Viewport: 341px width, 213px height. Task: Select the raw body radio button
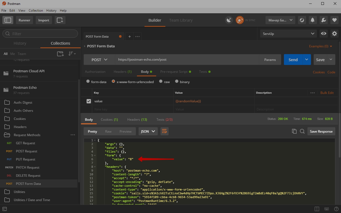(x=161, y=81)
